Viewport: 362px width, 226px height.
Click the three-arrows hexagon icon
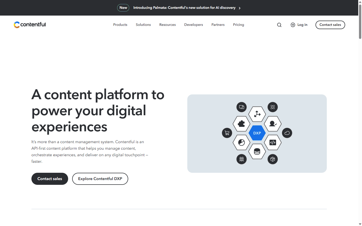pyautogui.click(x=257, y=114)
